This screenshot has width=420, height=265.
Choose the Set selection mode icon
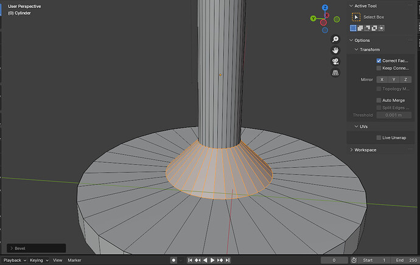[353, 28]
